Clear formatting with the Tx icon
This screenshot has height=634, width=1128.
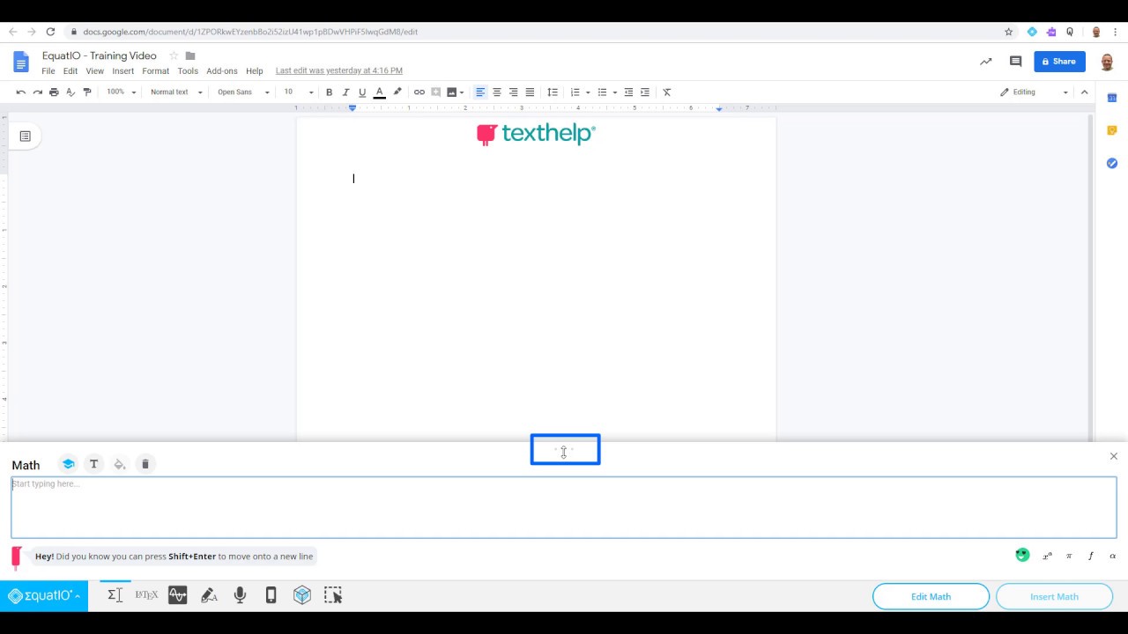[667, 92]
